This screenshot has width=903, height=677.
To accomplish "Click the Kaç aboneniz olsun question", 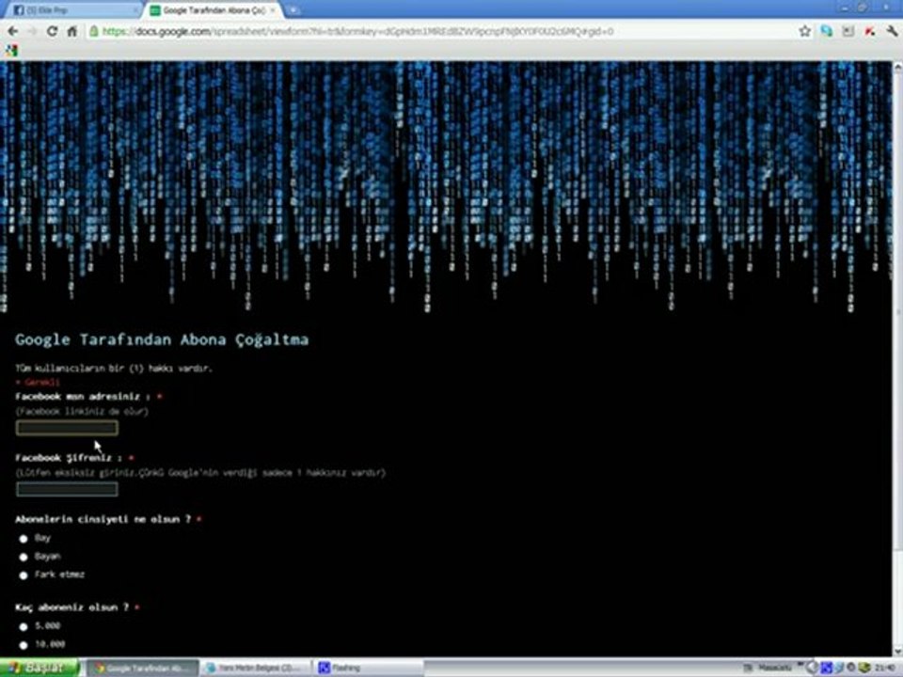I will pyautogui.click(x=72, y=607).
